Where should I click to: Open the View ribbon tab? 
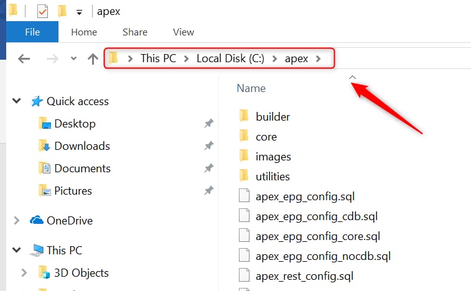[x=184, y=32]
